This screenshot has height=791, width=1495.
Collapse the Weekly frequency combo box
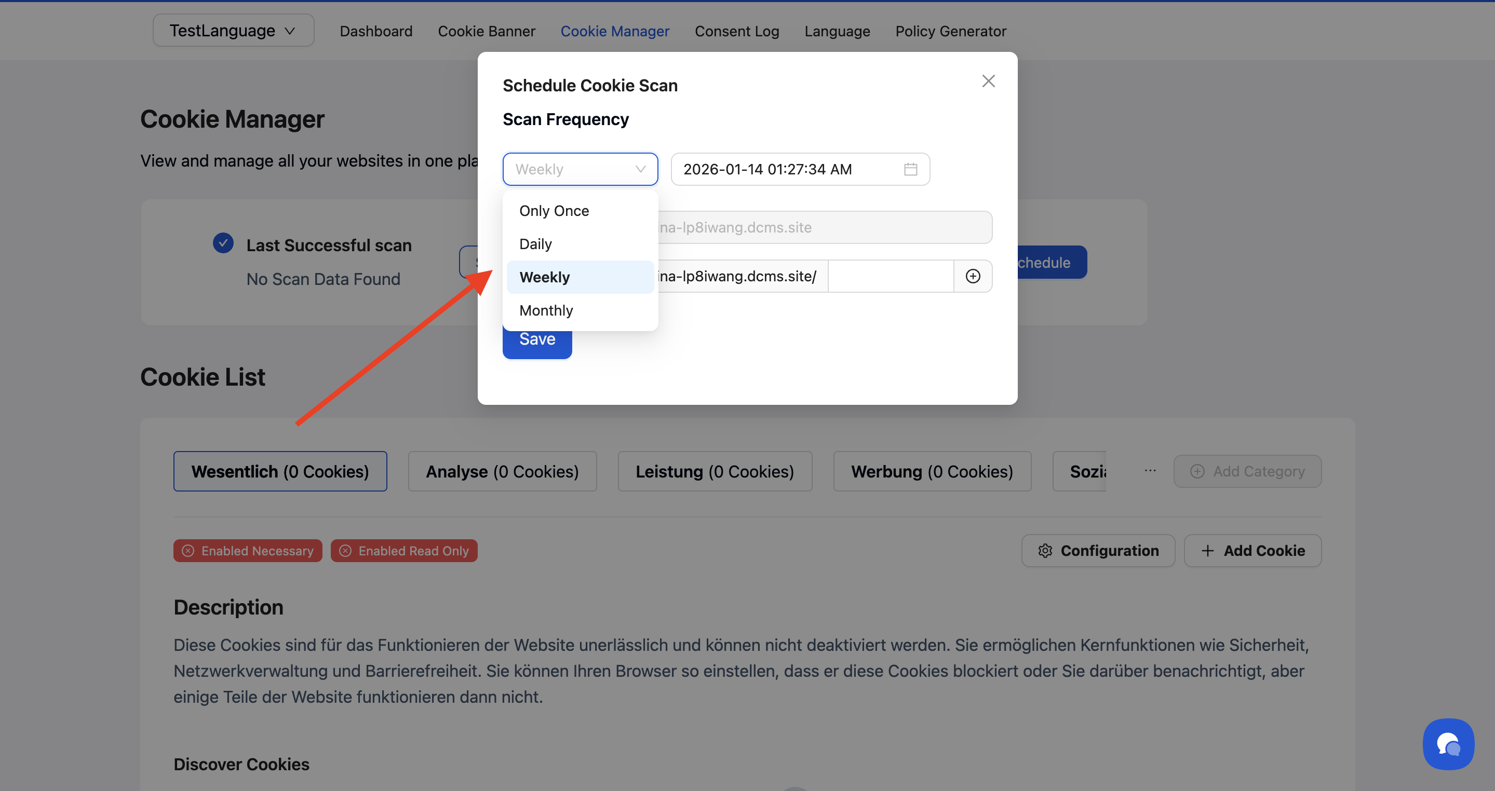coord(581,169)
